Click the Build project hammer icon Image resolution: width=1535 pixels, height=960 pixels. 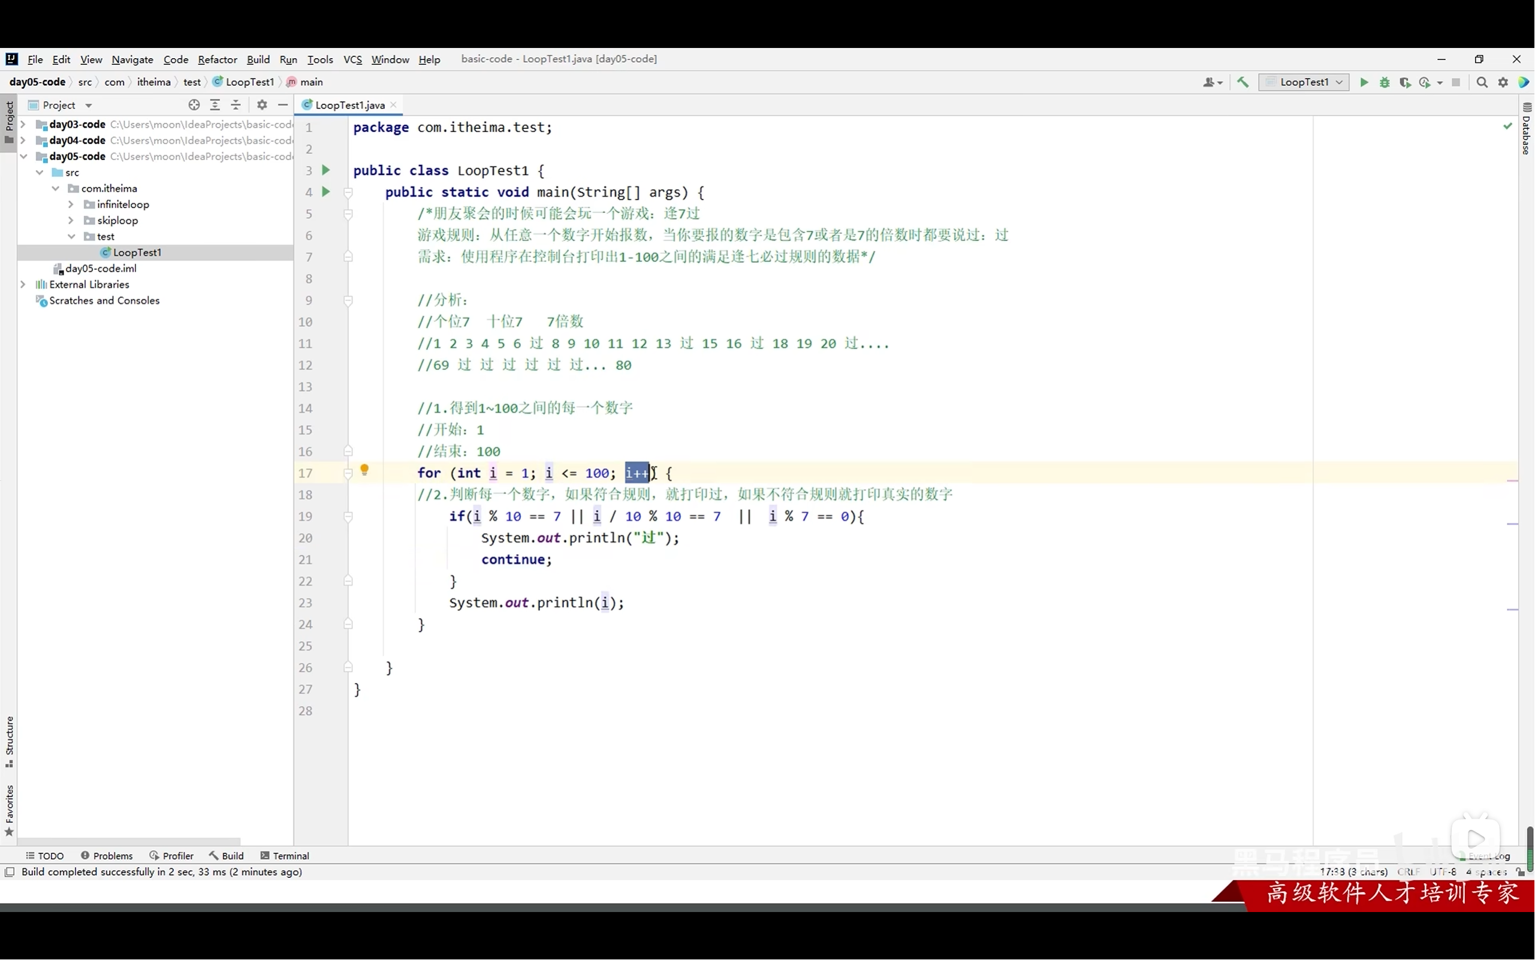[x=1243, y=83]
